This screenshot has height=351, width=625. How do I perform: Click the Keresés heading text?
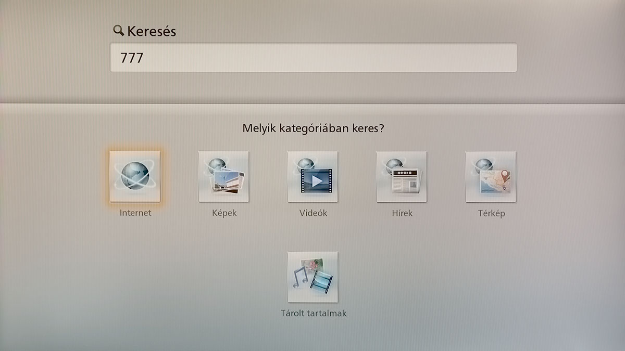(152, 31)
